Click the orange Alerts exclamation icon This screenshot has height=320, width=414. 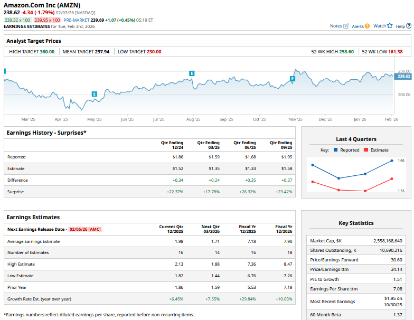[367, 26]
